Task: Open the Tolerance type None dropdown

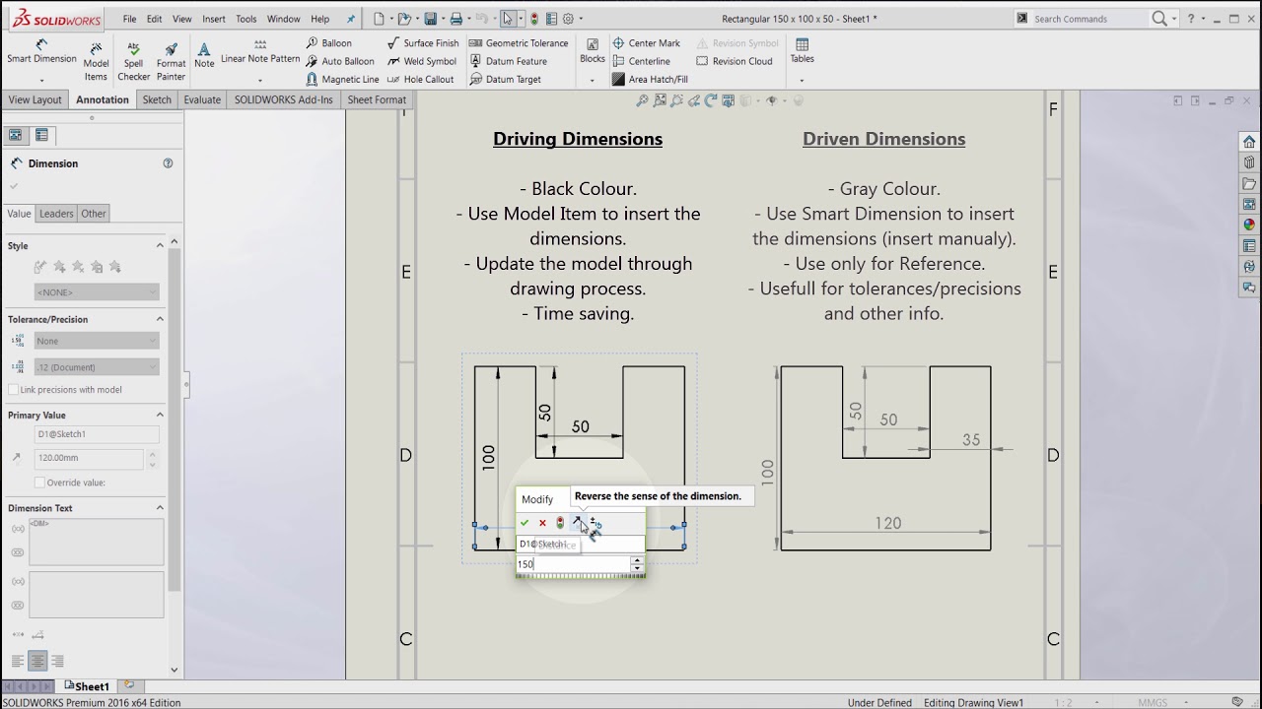Action: (x=97, y=341)
